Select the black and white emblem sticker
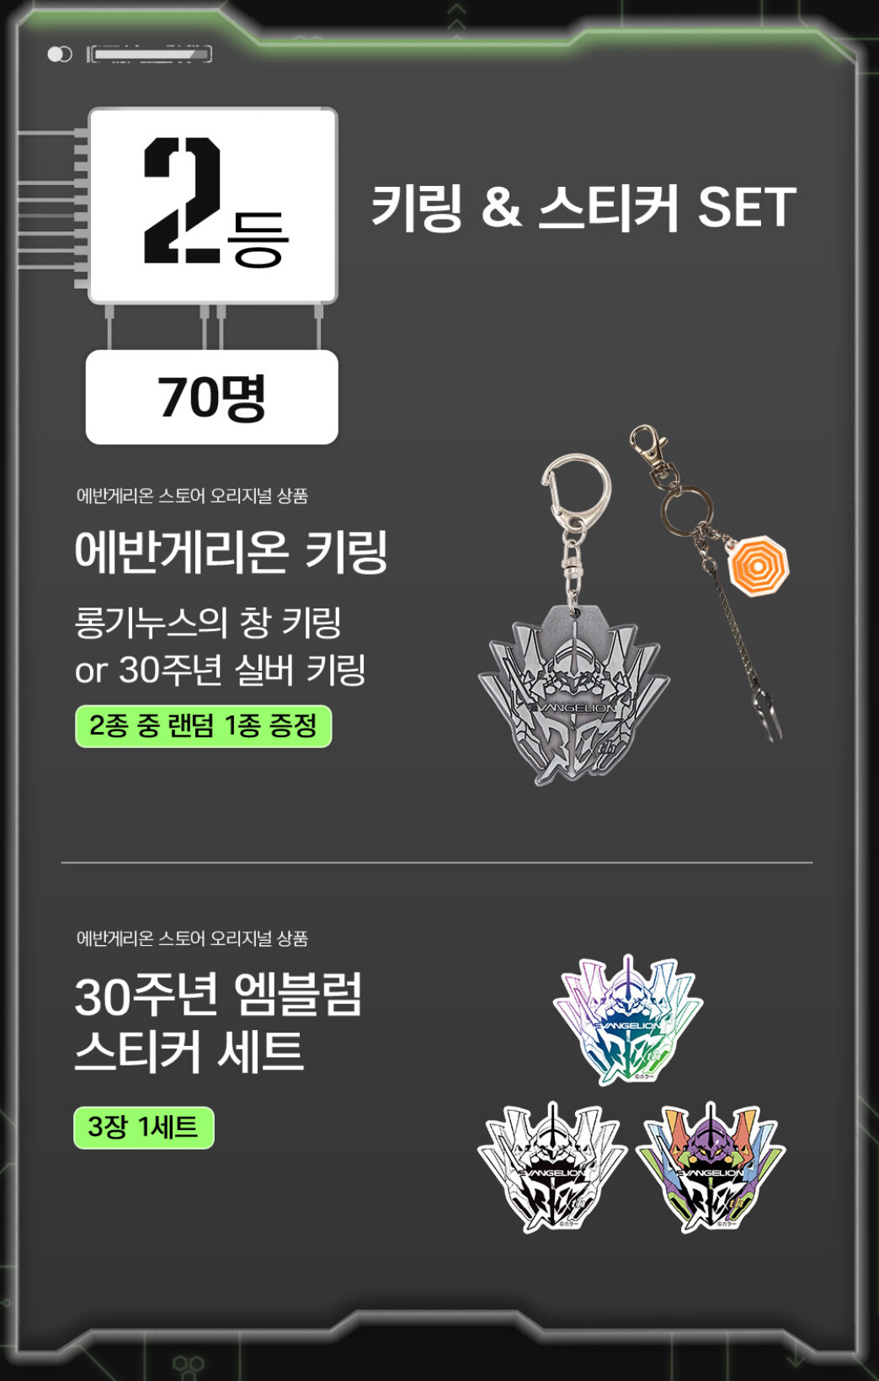 coord(552,1167)
